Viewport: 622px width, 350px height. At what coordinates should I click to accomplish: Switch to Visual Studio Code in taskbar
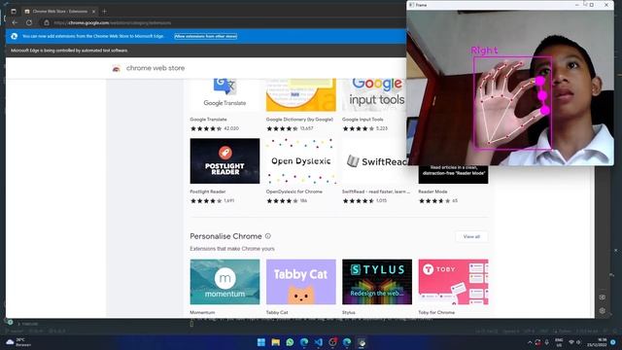319,342
